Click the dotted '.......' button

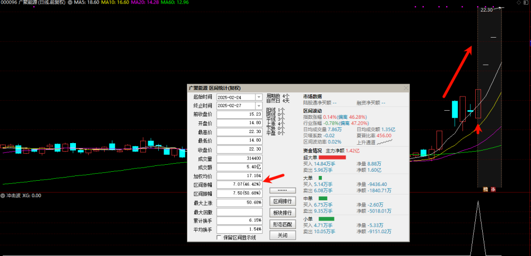(x=282, y=191)
